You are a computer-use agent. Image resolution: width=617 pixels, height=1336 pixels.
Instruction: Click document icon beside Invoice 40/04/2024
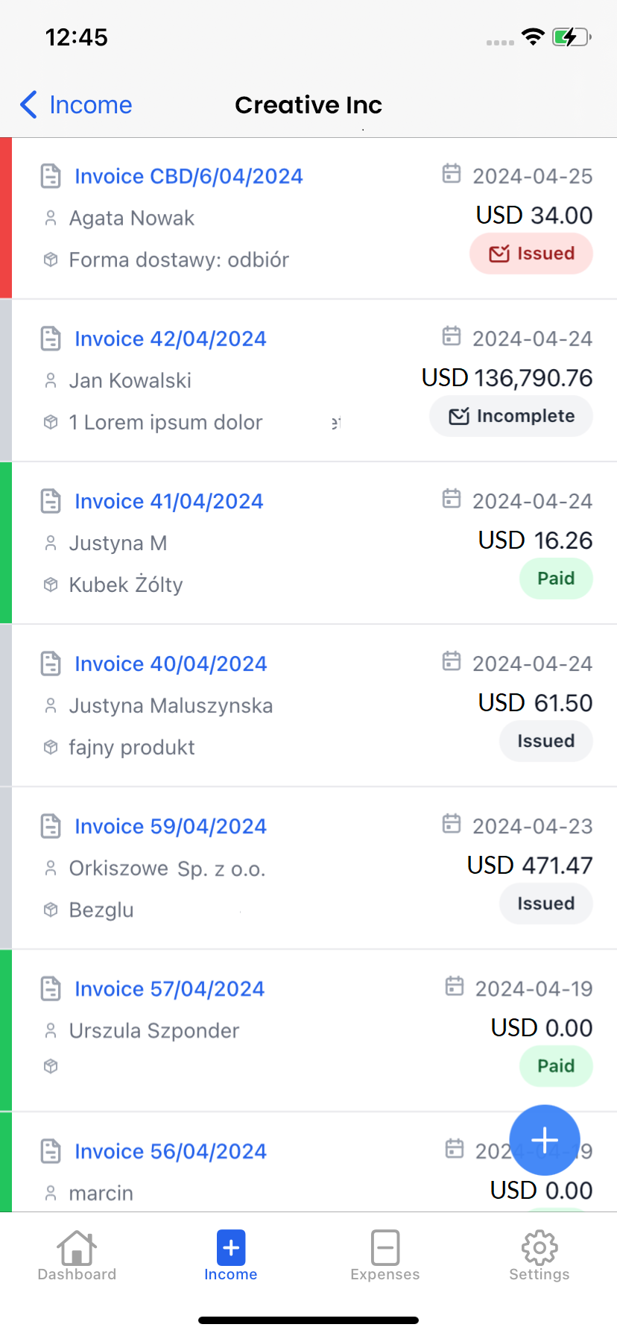pyautogui.click(x=51, y=664)
